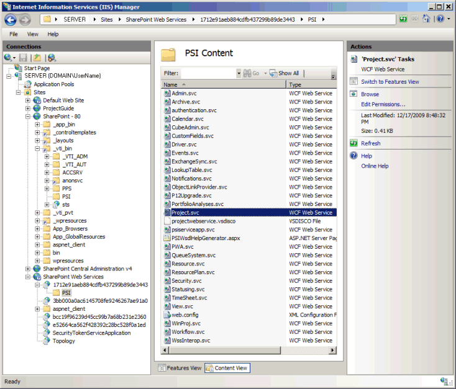456x389 pixels.
Task: Click the blue Help icon in Actions
Action: [353, 156]
